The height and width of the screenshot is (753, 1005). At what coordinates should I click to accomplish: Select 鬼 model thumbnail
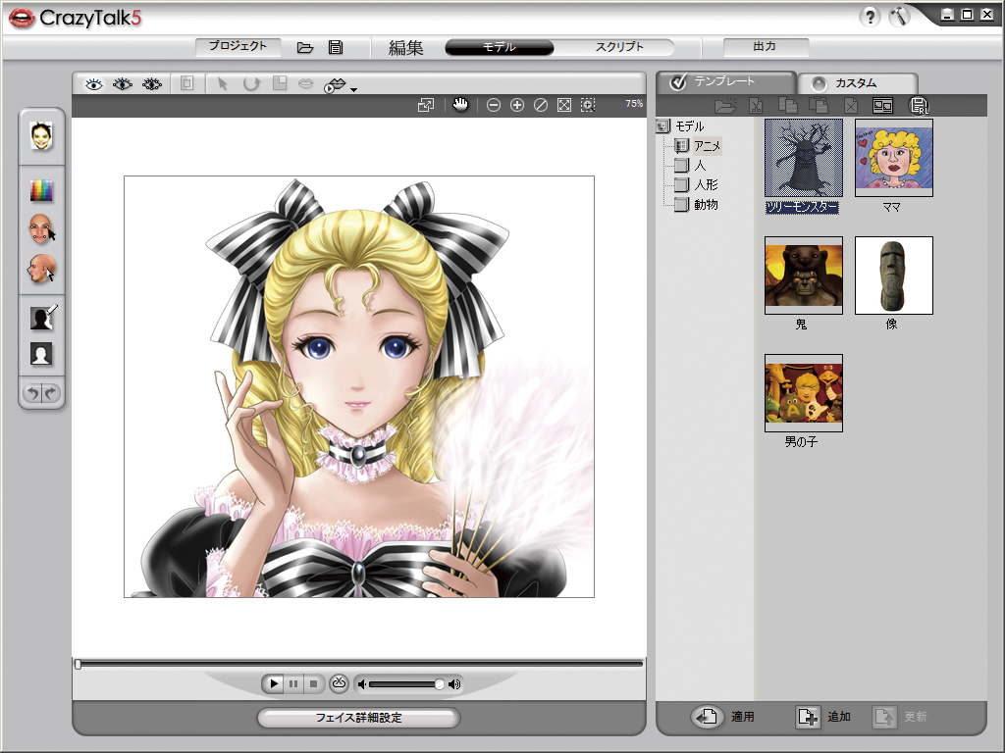click(x=804, y=276)
